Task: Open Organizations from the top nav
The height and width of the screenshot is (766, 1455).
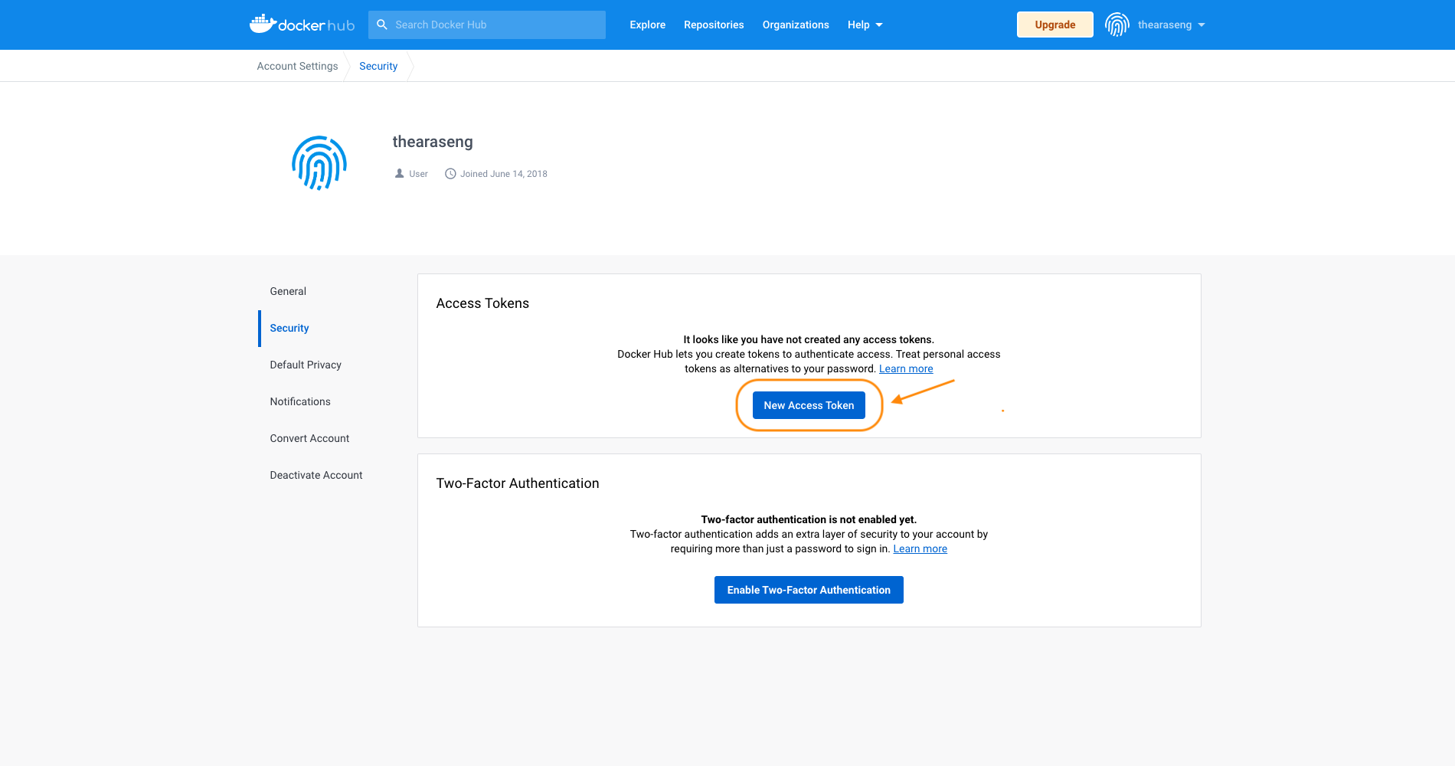Action: 796,25
